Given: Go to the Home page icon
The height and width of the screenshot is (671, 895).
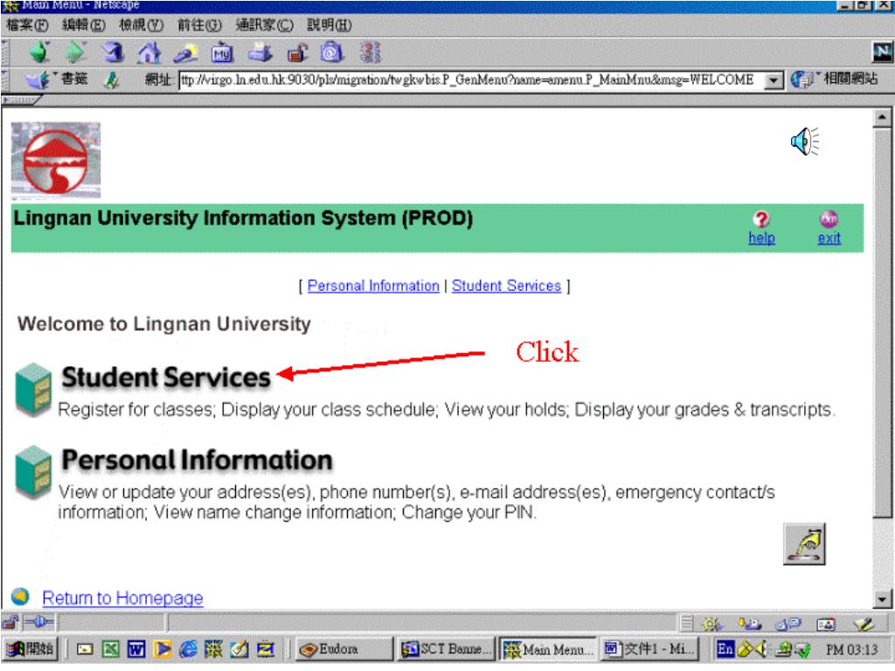Looking at the screenshot, I should coord(149,53).
